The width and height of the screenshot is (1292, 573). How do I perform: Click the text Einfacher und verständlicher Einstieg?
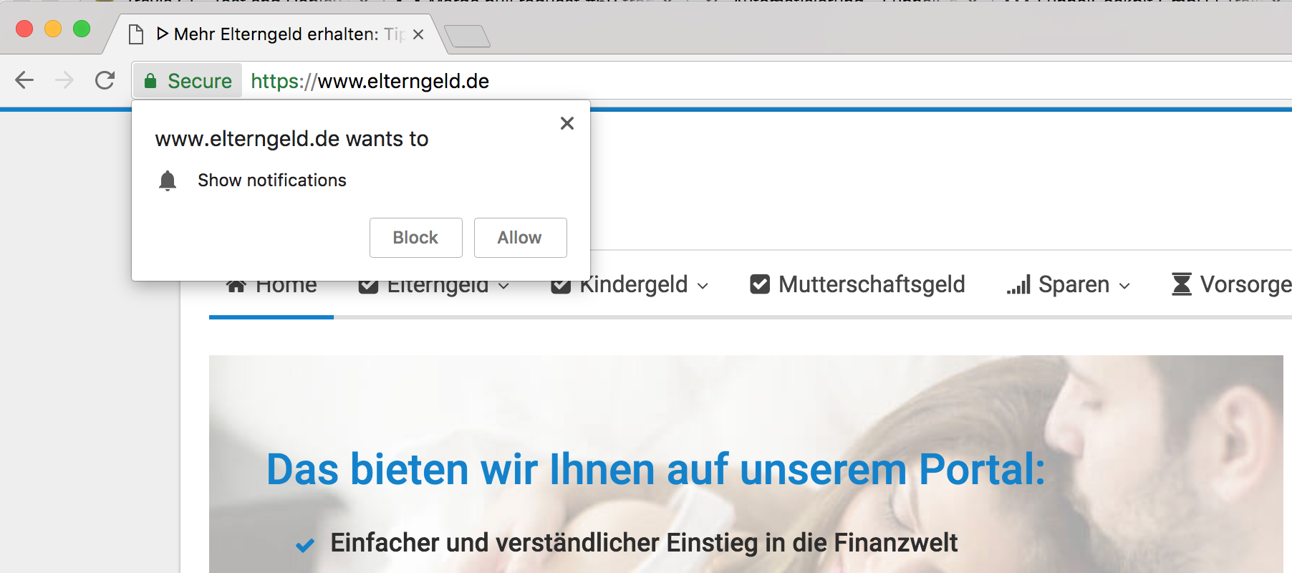click(644, 543)
